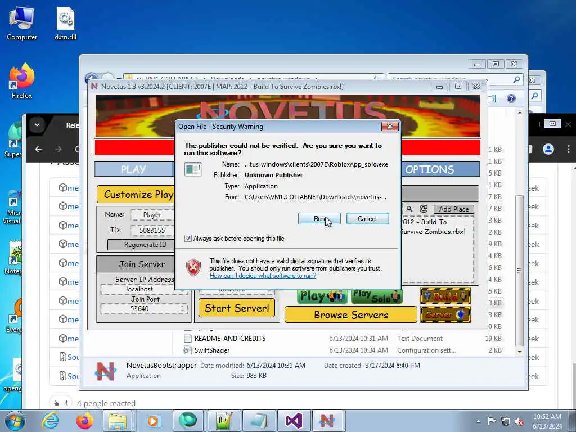Click the SwiftShader file in Explorer
Viewport: 576px width, 432px height.
[x=212, y=350]
